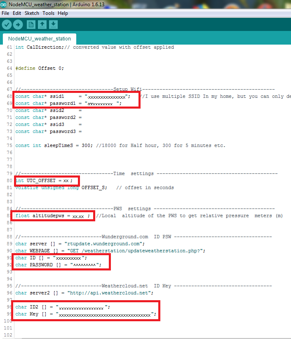
Task: Open the File menu
Action: click(5, 13)
